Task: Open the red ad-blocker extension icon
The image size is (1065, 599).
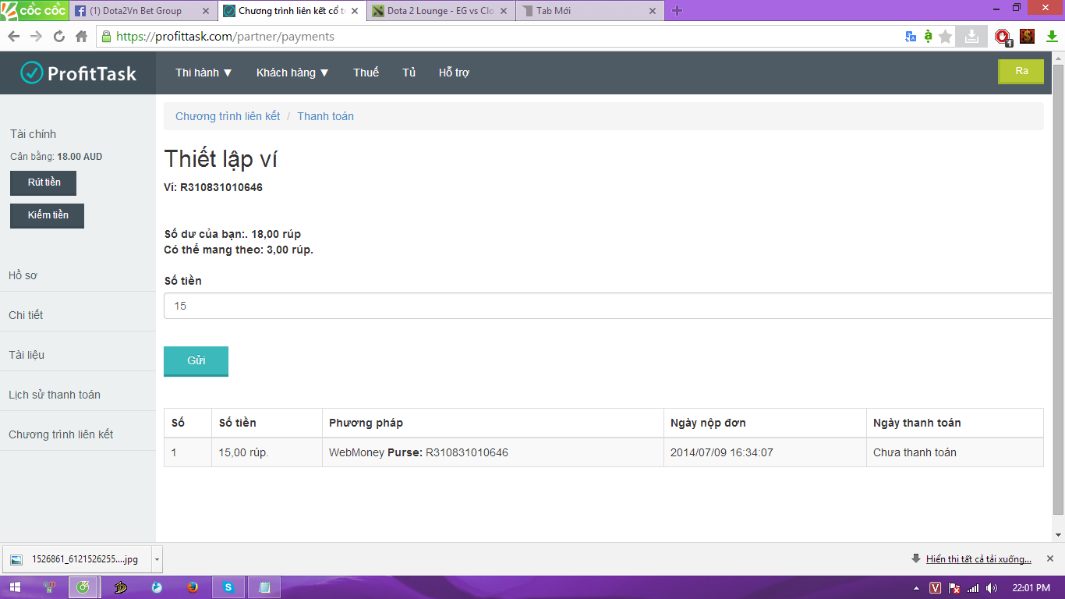Action: [1003, 37]
